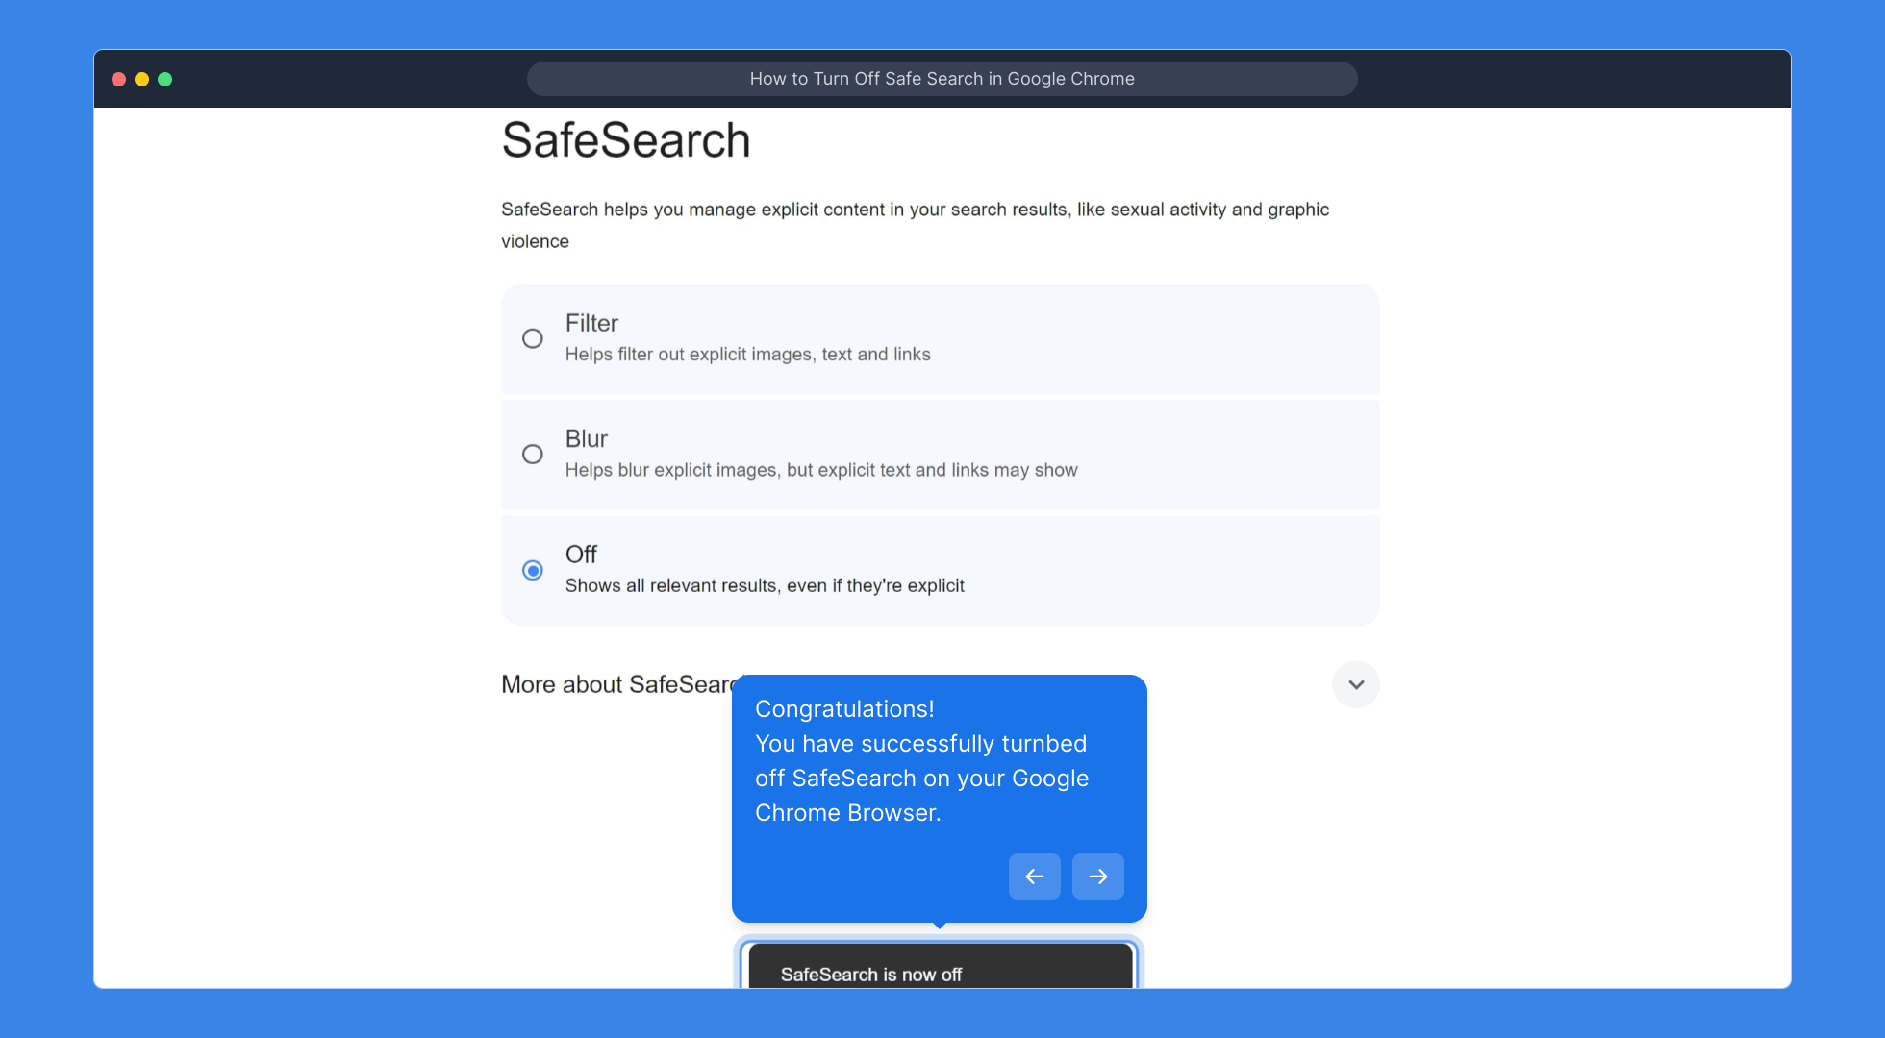Click 'Shows all relevant results' description
Image resolution: width=1885 pixels, height=1038 pixels.
(x=764, y=586)
